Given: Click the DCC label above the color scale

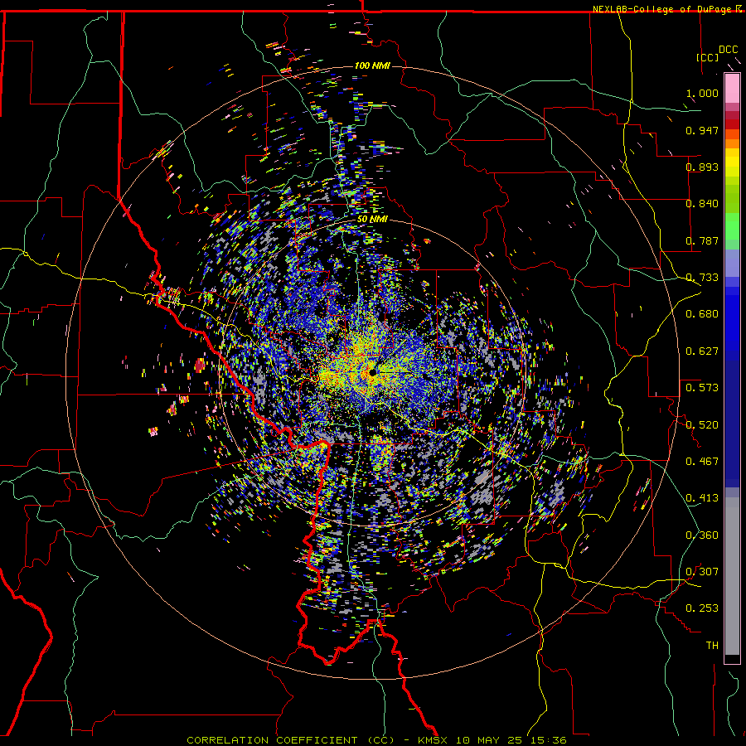Looking at the screenshot, I should [x=728, y=50].
